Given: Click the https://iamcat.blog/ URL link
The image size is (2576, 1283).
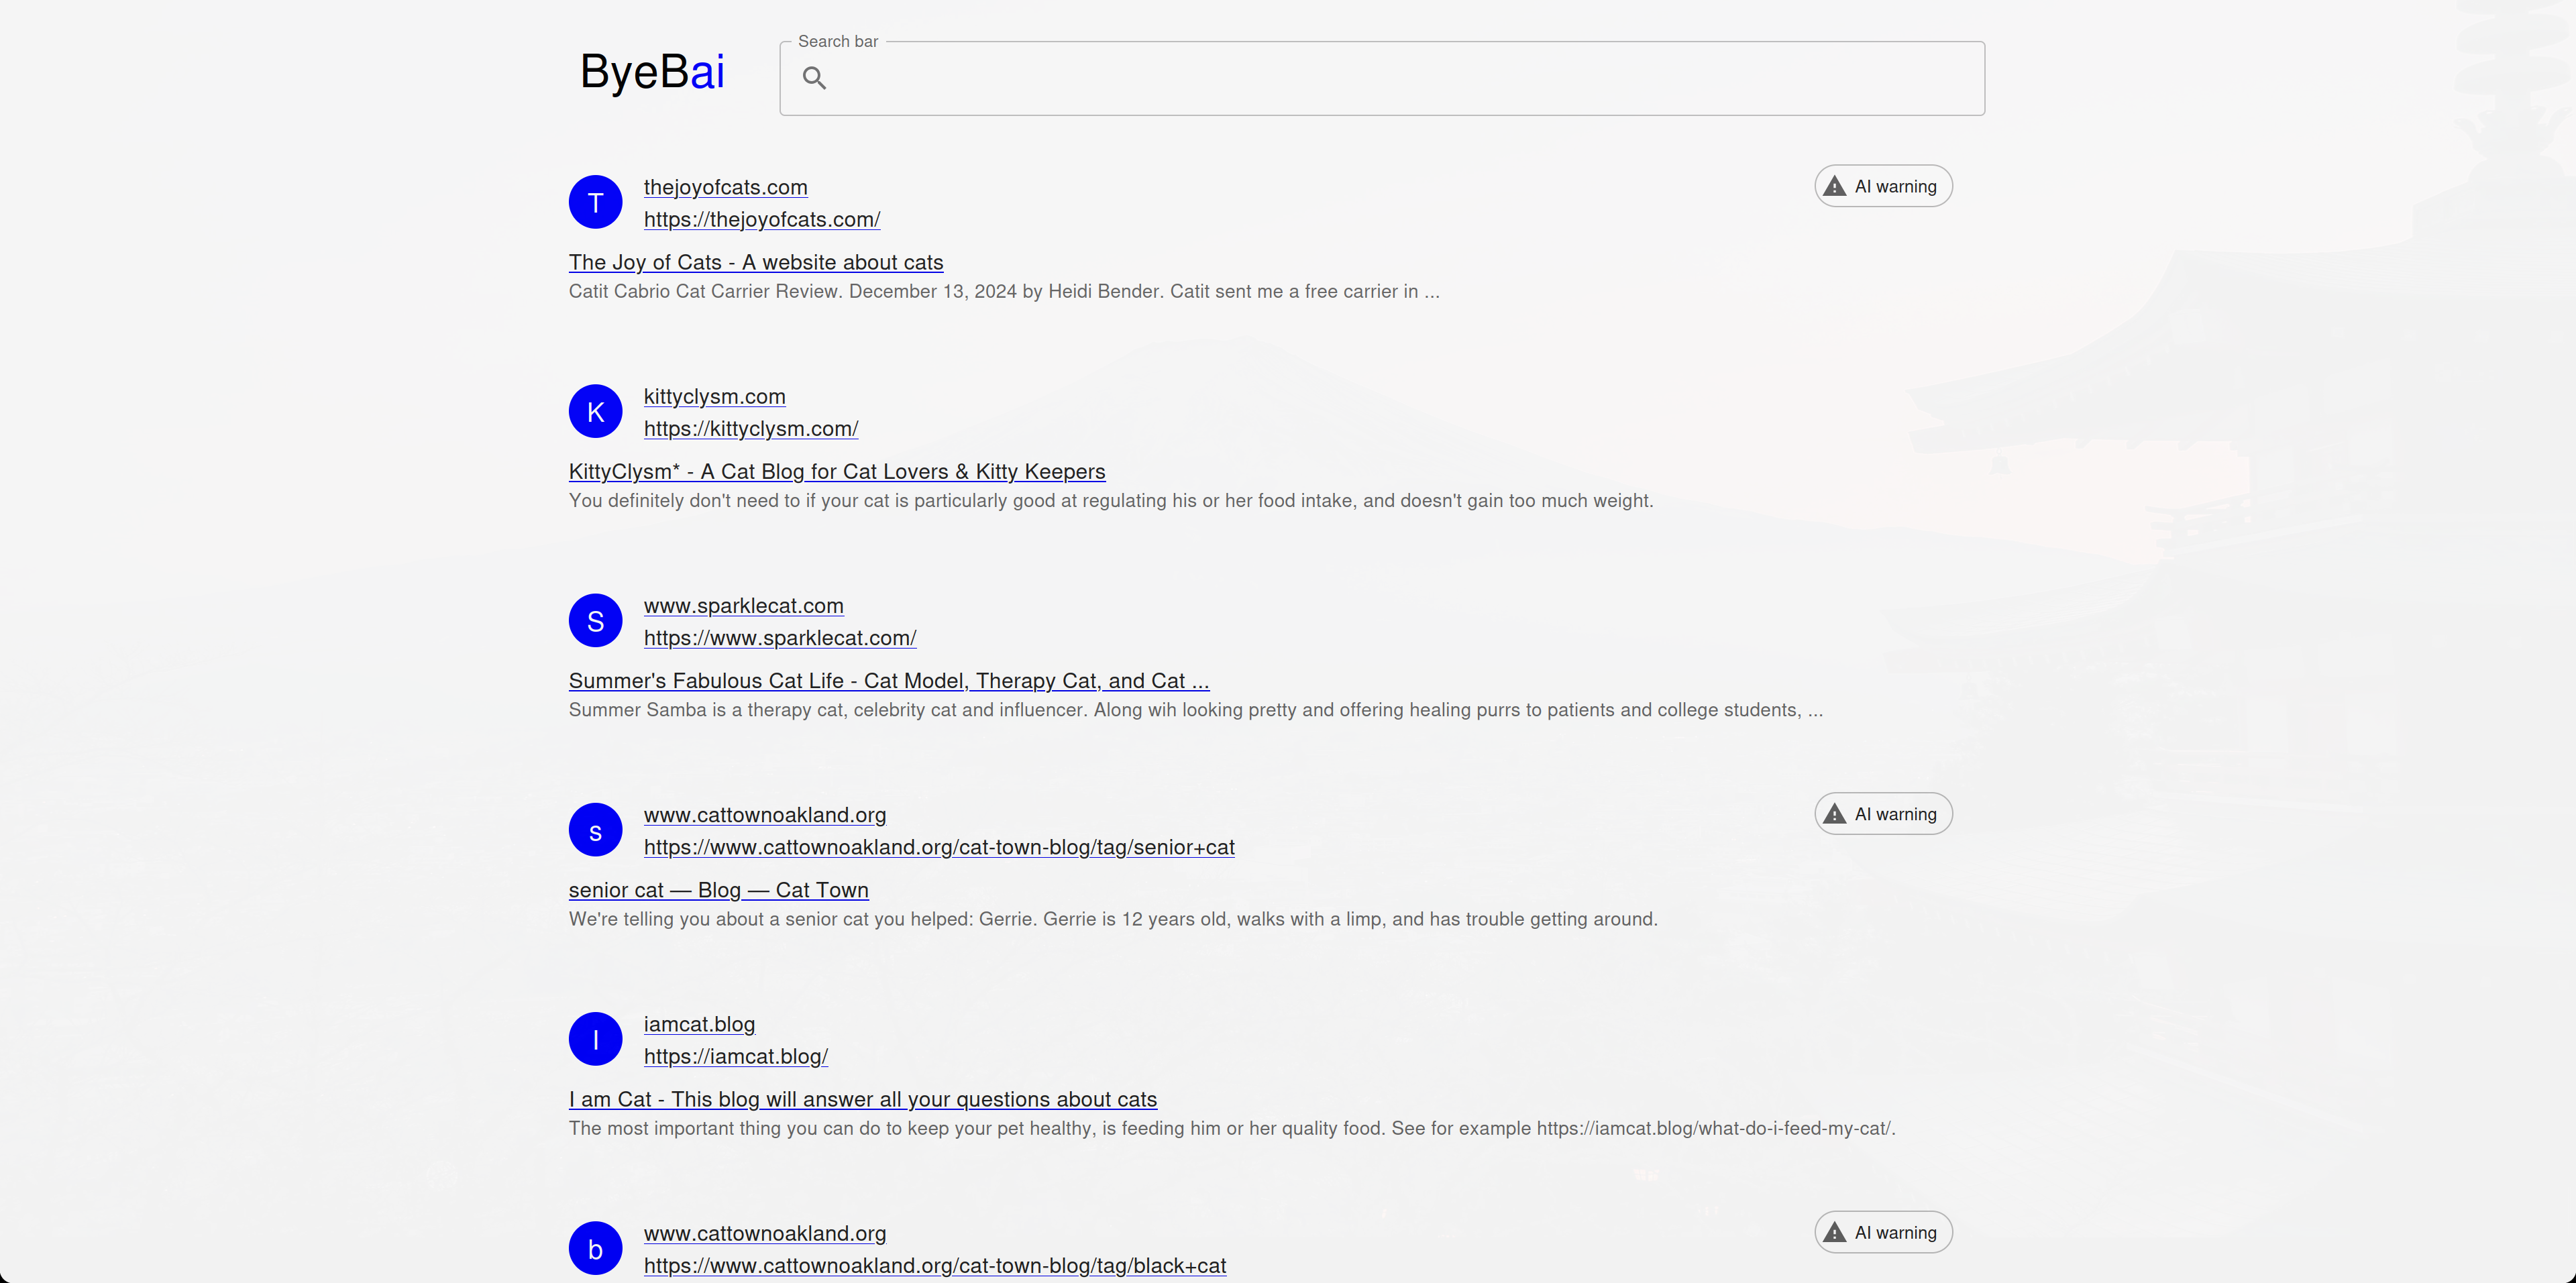Looking at the screenshot, I should 735,1056.
